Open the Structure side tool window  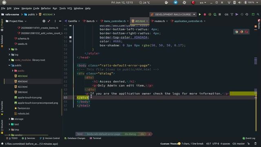pos(2,127)
